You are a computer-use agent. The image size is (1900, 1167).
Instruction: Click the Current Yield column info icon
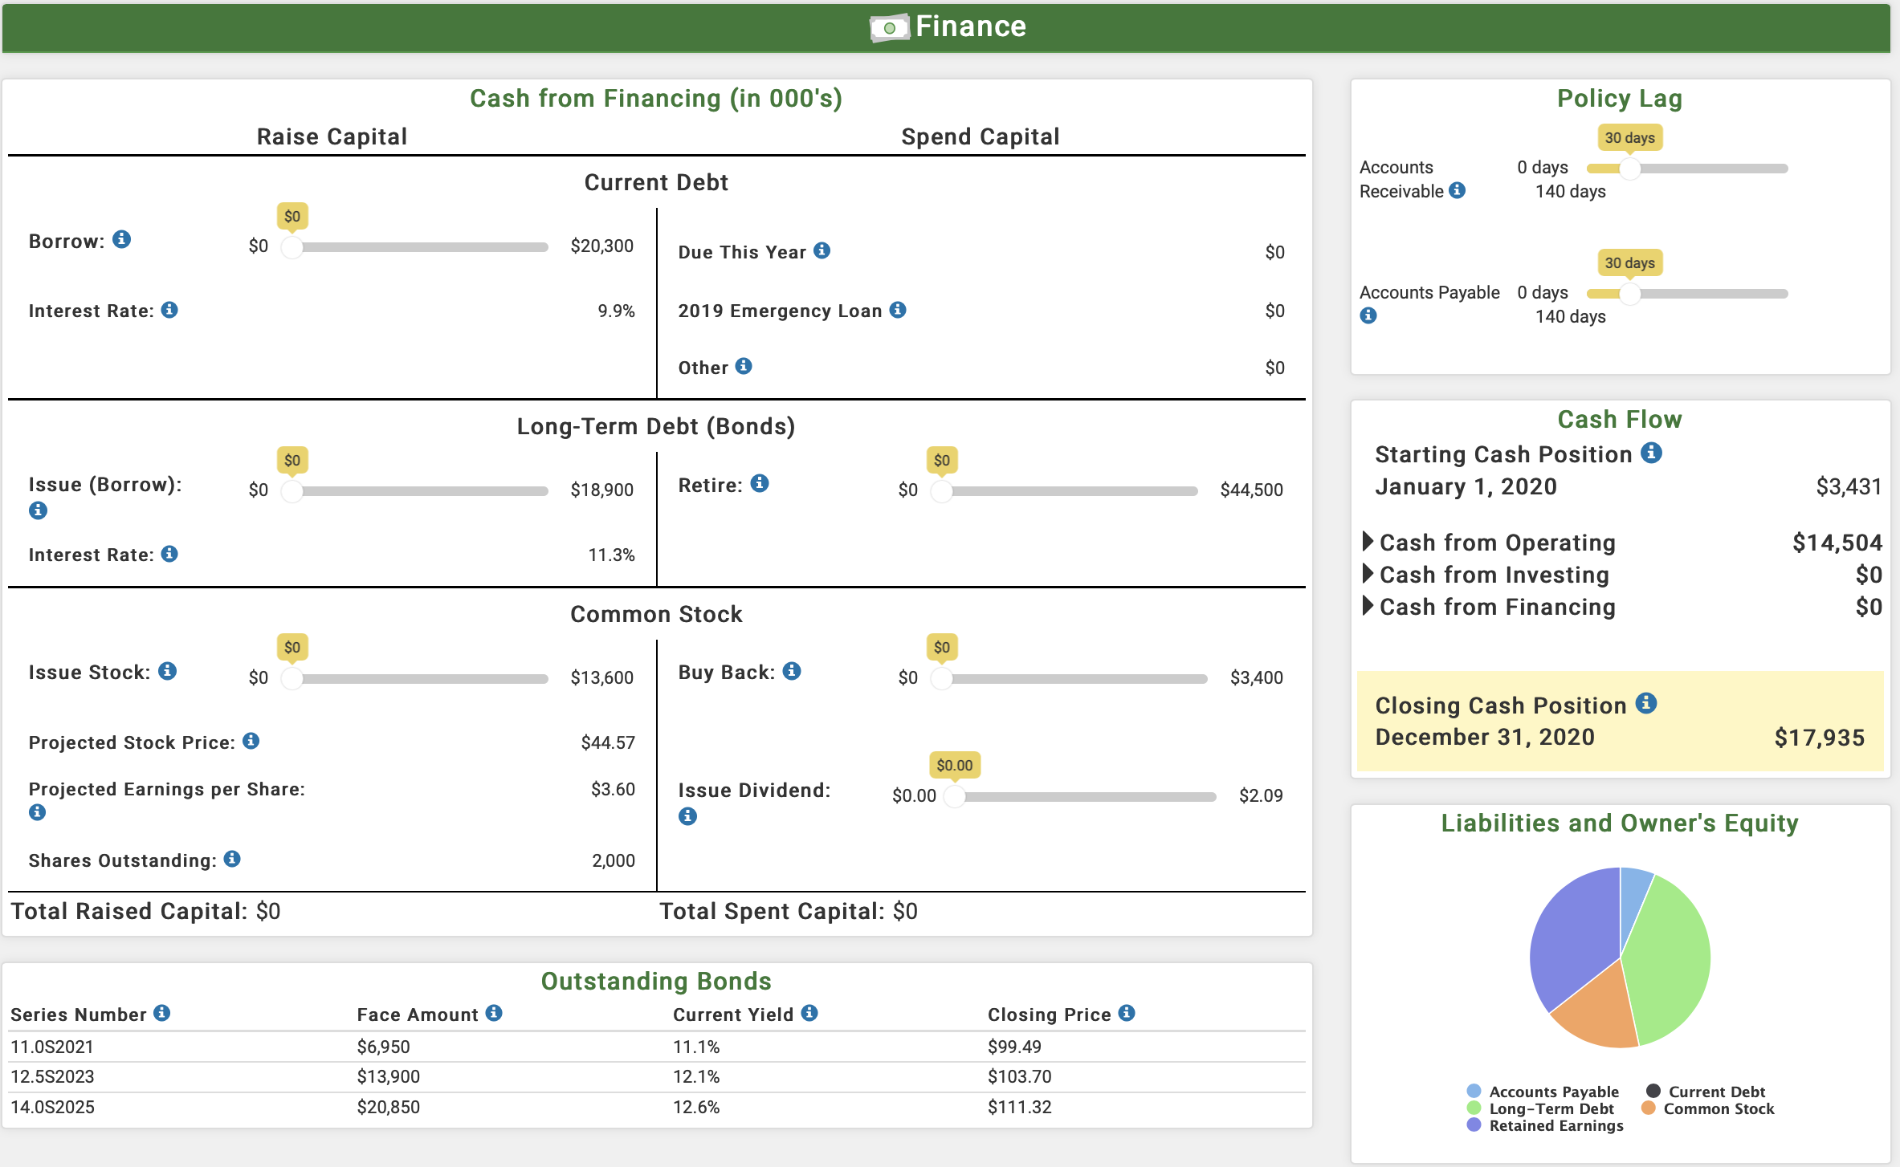coord(809,1013)
